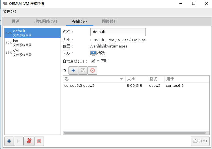Delete the selected volume
The width and height of the screenshot is (212, 149).
tap(93, 70)
